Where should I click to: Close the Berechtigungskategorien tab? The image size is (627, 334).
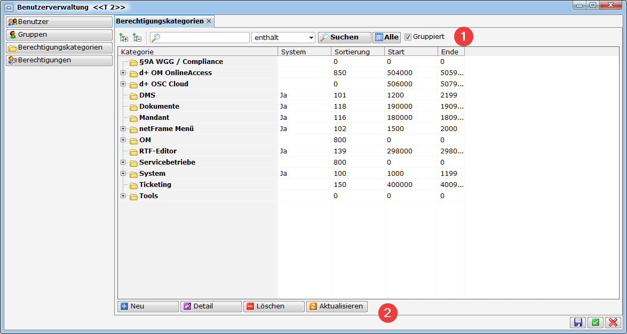tap(209, 21)
